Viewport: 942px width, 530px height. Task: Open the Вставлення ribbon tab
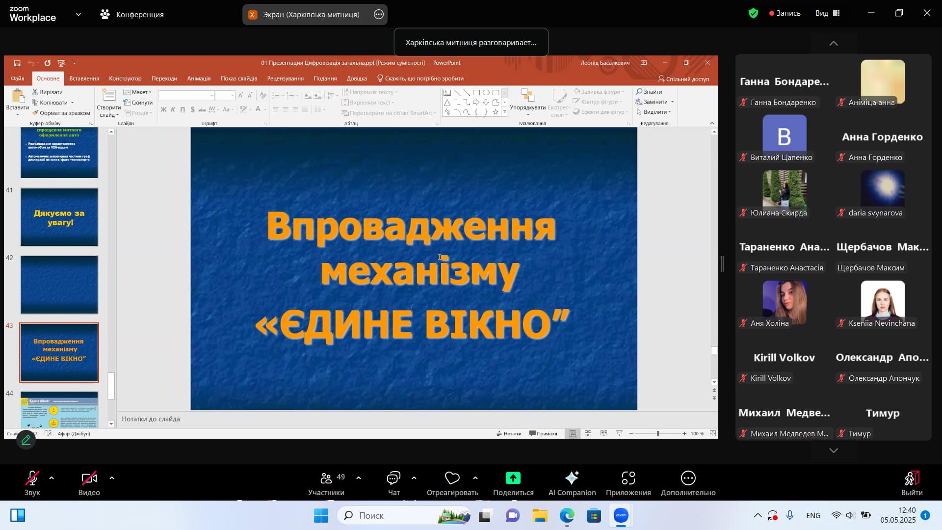coord(84,79)
